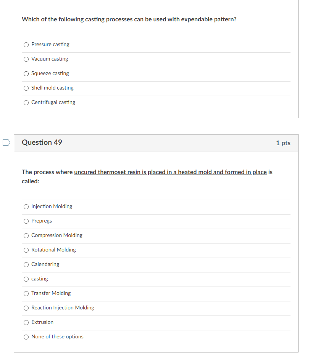Pick the Centrifugal casting answer

click(26, 103)
